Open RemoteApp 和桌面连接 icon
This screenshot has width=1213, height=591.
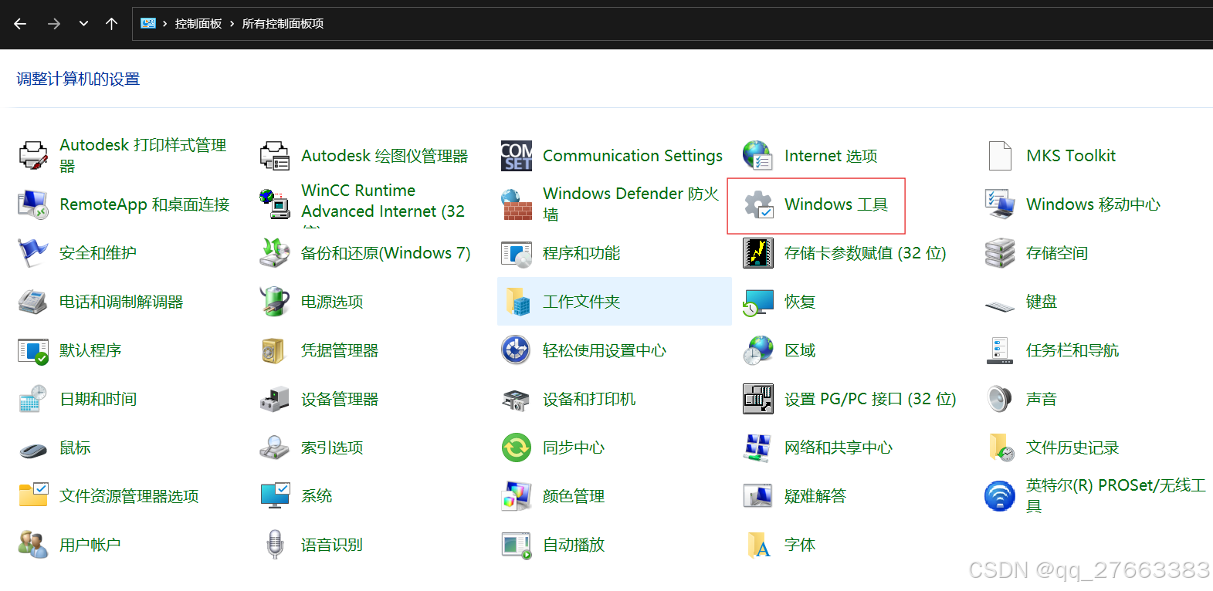coord(33,204)
